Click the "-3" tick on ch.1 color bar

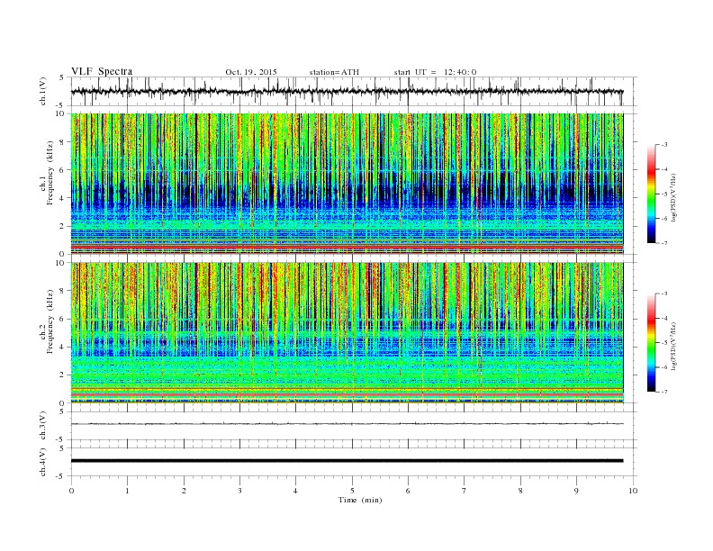(663, 145)
